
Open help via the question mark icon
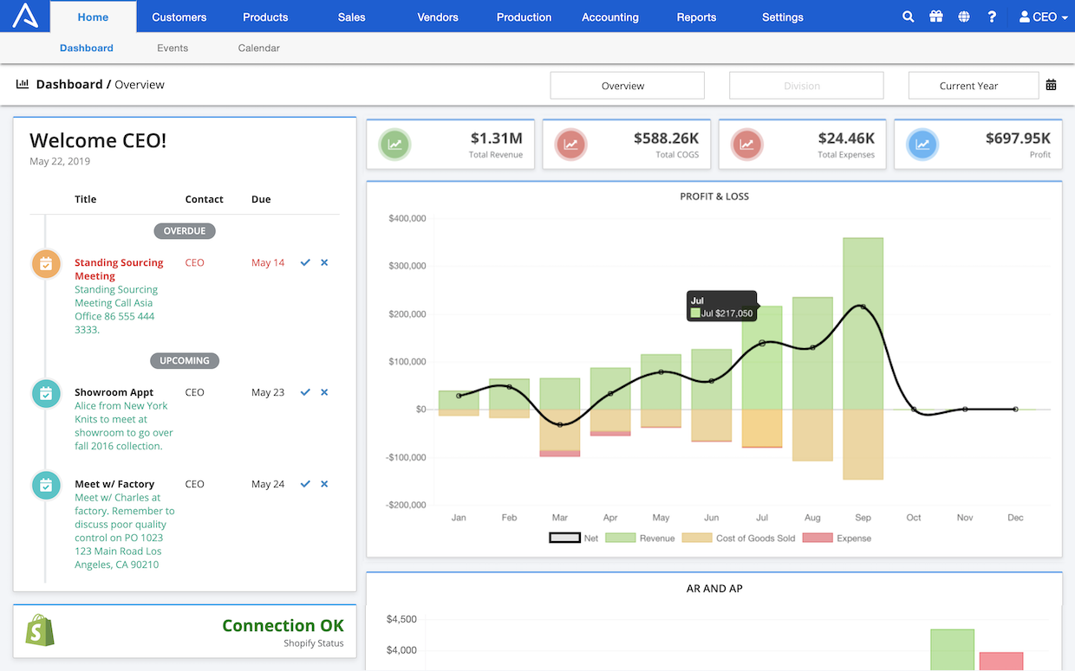tap(992, 16)
